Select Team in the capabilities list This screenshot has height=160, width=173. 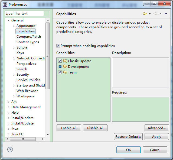pos(72,72)
